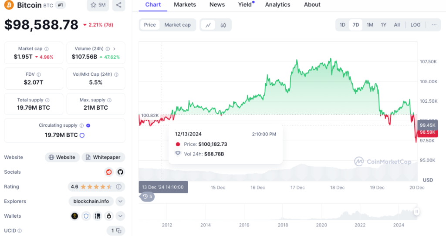This screenshot has width=446, height=236.
Task: Open the GitHub social link icon
Action: point(120,172)
